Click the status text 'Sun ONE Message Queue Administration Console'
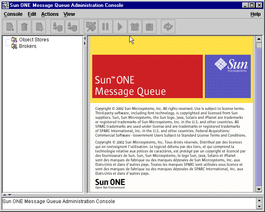This screenshot has height=212, width=265. [x=59, y=201]
